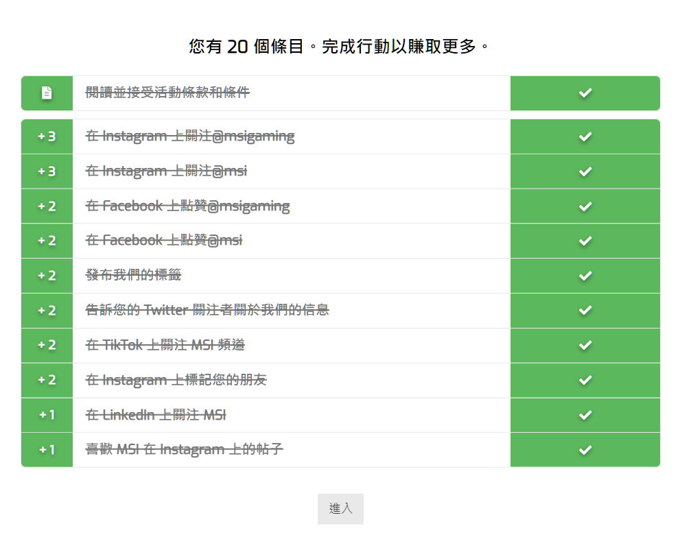Open 在 Instagram 上關注@msigaming entry

[x=190, y=136]
